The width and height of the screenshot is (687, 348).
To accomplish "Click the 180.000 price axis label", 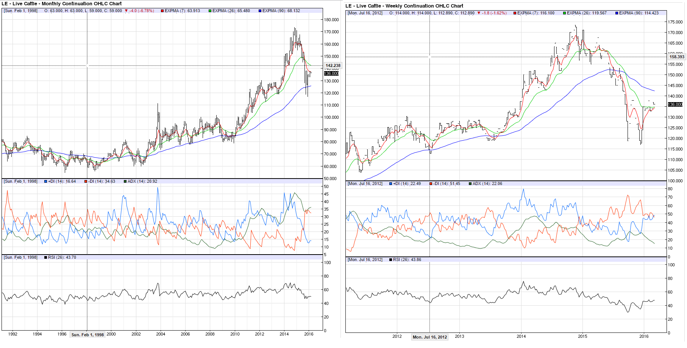I will pos(331,20).
